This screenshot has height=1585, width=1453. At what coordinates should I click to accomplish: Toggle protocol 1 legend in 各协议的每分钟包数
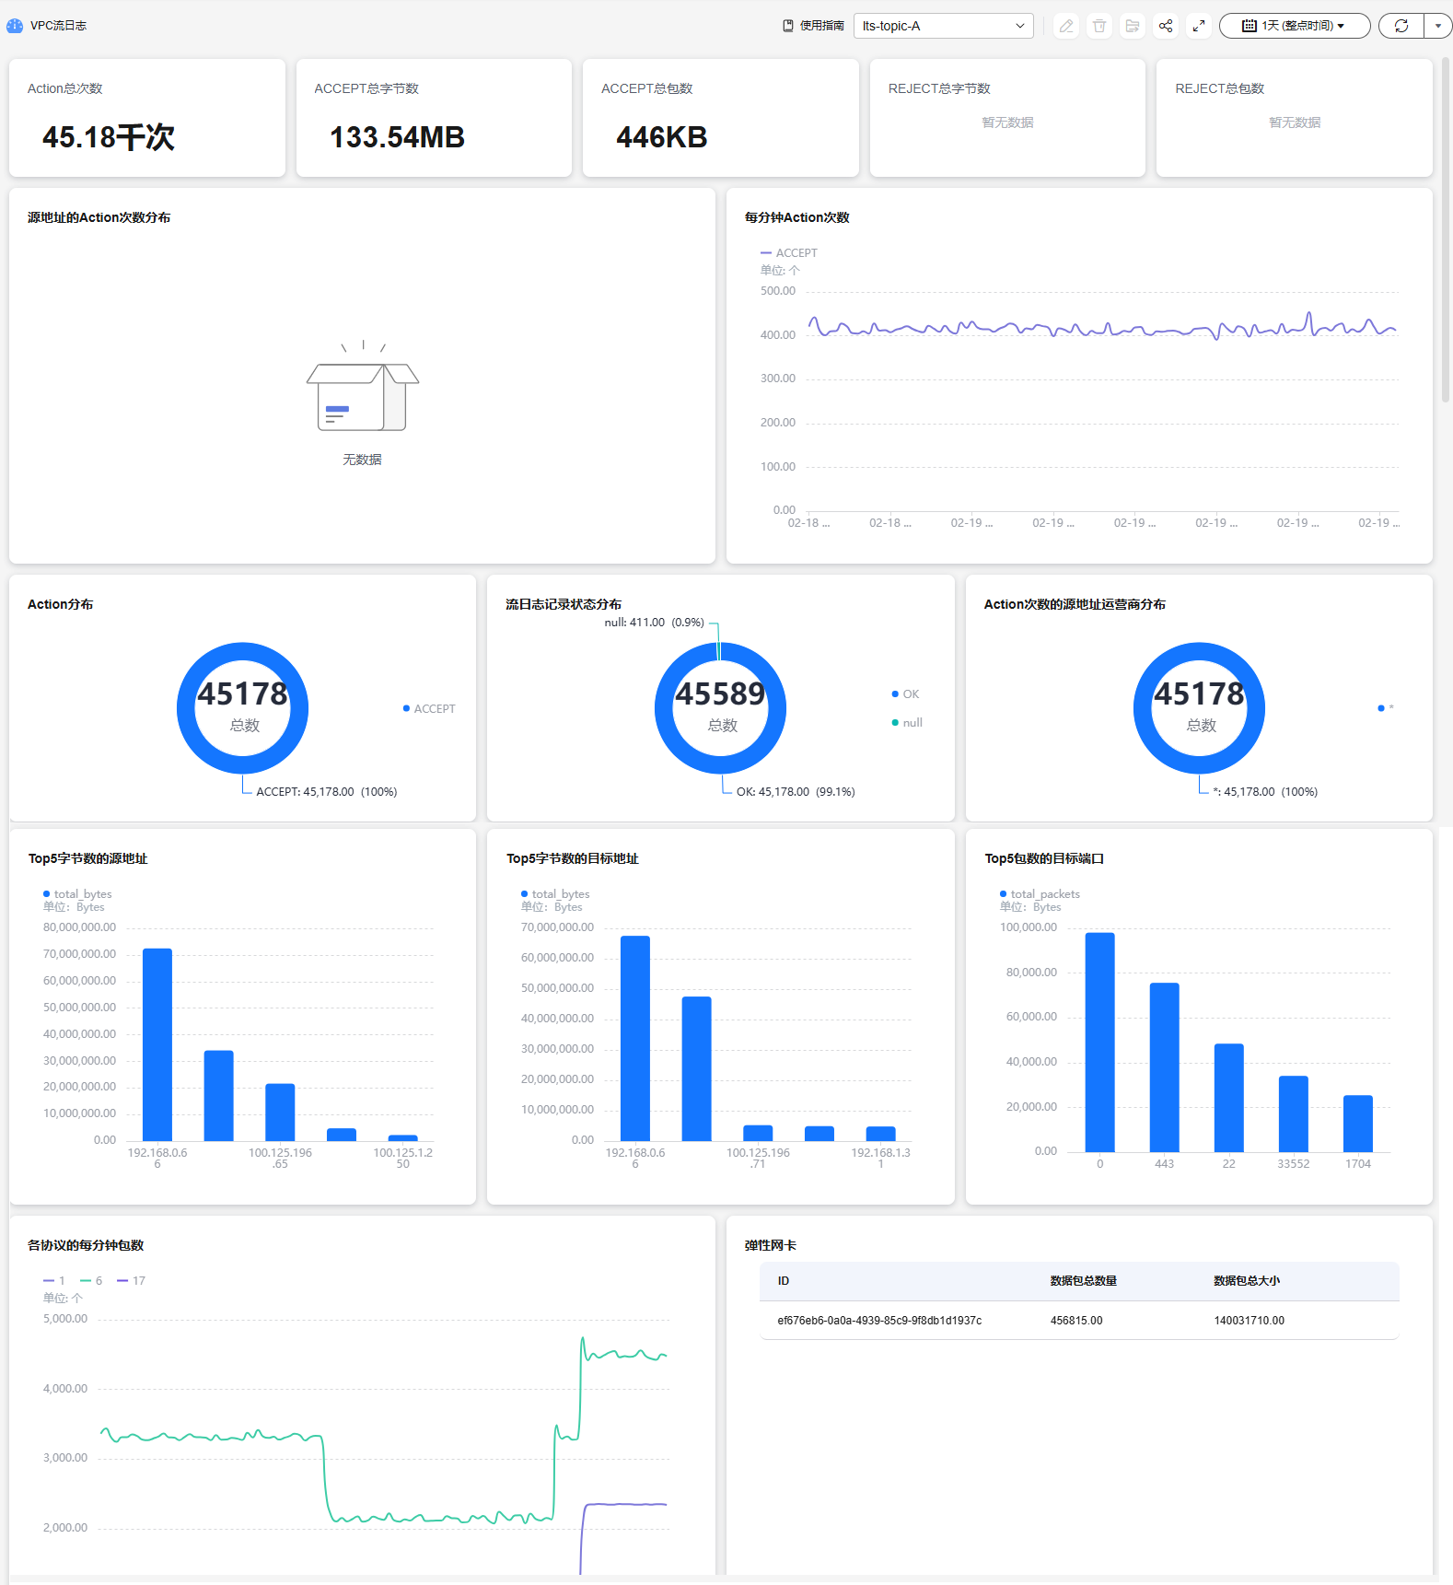point(54,1280)
